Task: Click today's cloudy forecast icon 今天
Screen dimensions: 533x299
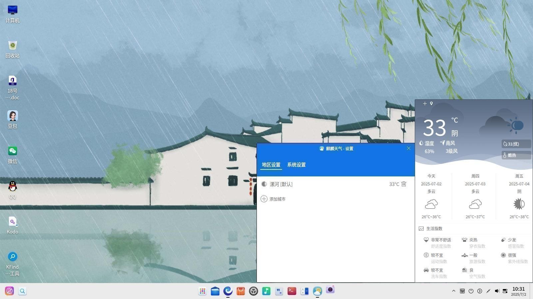Action: [431, 204]
